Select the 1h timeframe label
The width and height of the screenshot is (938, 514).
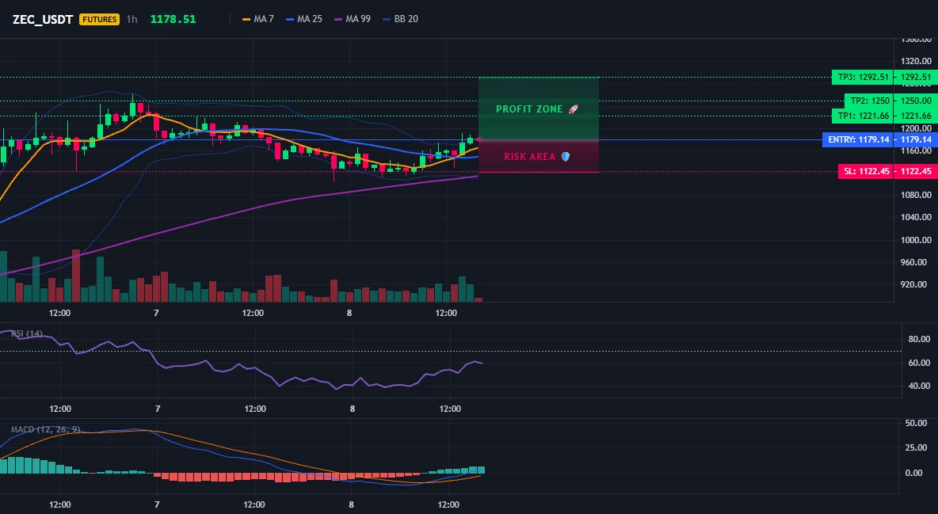132,19
